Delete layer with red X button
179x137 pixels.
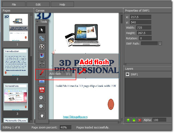[140, 120]
